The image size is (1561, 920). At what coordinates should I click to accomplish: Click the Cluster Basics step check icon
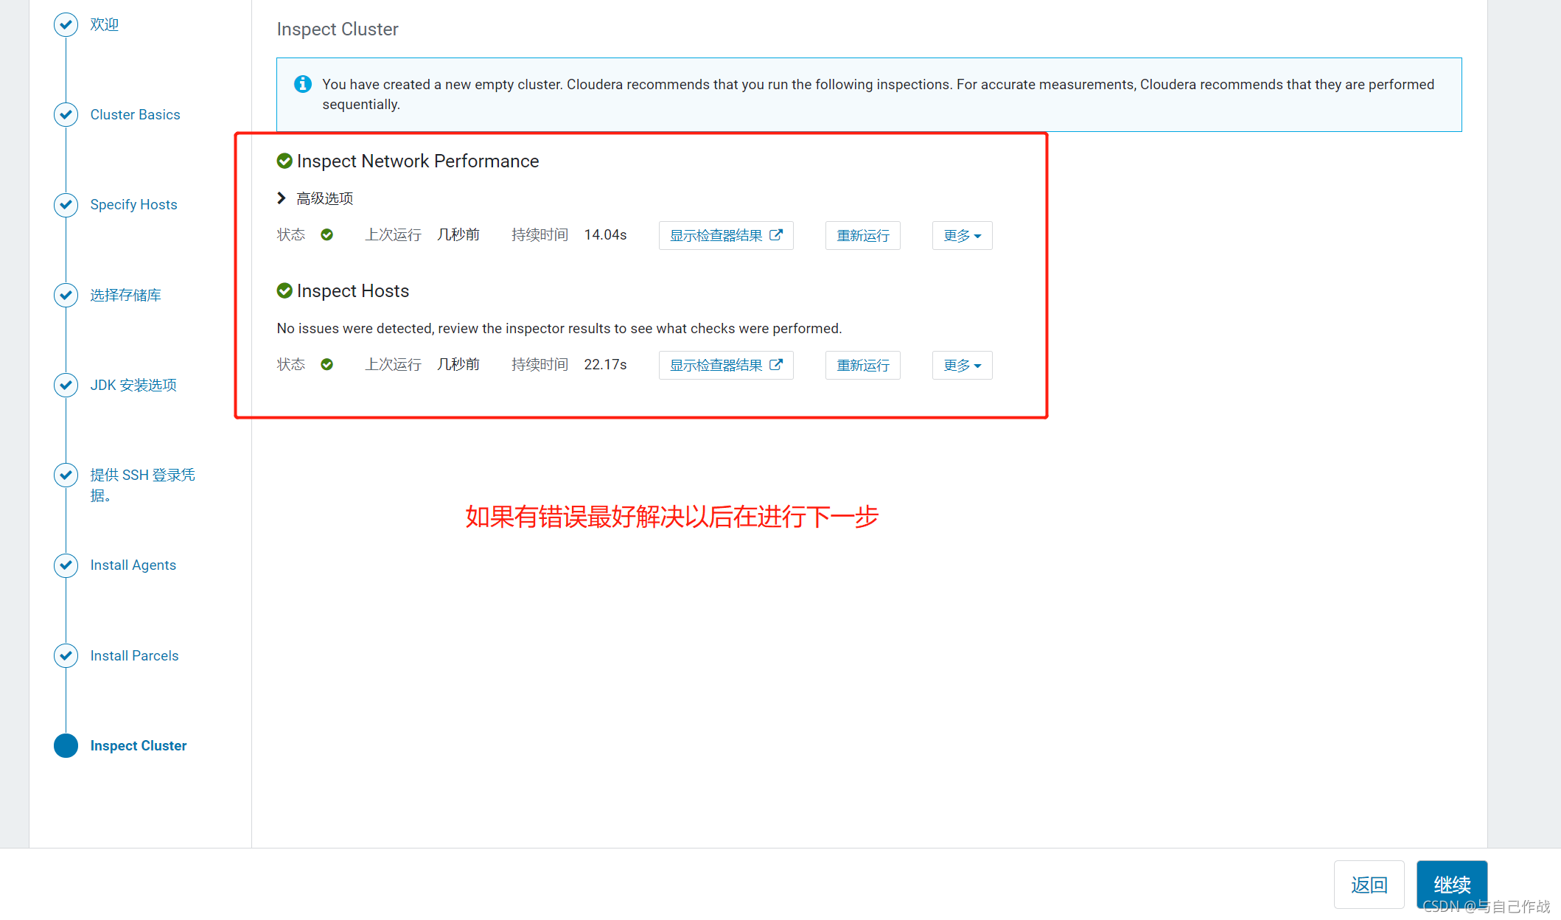66,114
